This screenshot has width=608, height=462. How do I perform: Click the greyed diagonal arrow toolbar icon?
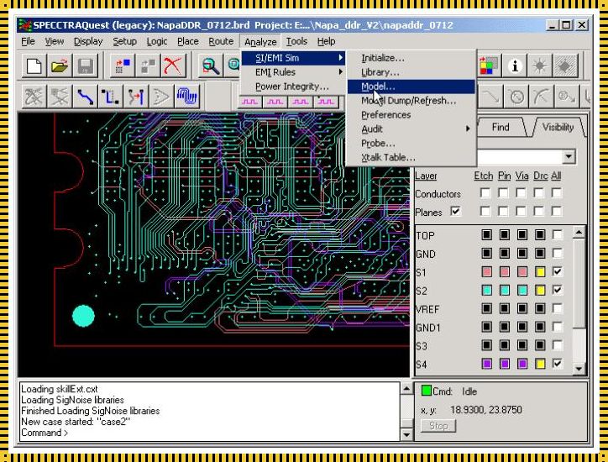[491, 97]
